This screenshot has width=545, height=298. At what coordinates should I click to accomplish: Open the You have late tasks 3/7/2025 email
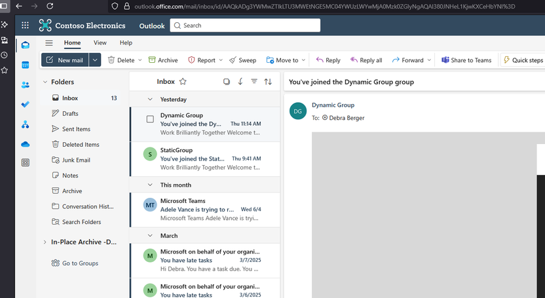tap(205, 260)
